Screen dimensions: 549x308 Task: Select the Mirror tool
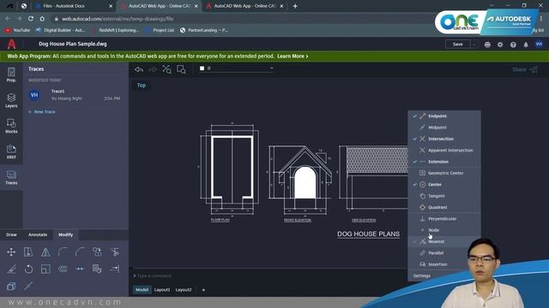pyautogui.click(x=45, y=252)
